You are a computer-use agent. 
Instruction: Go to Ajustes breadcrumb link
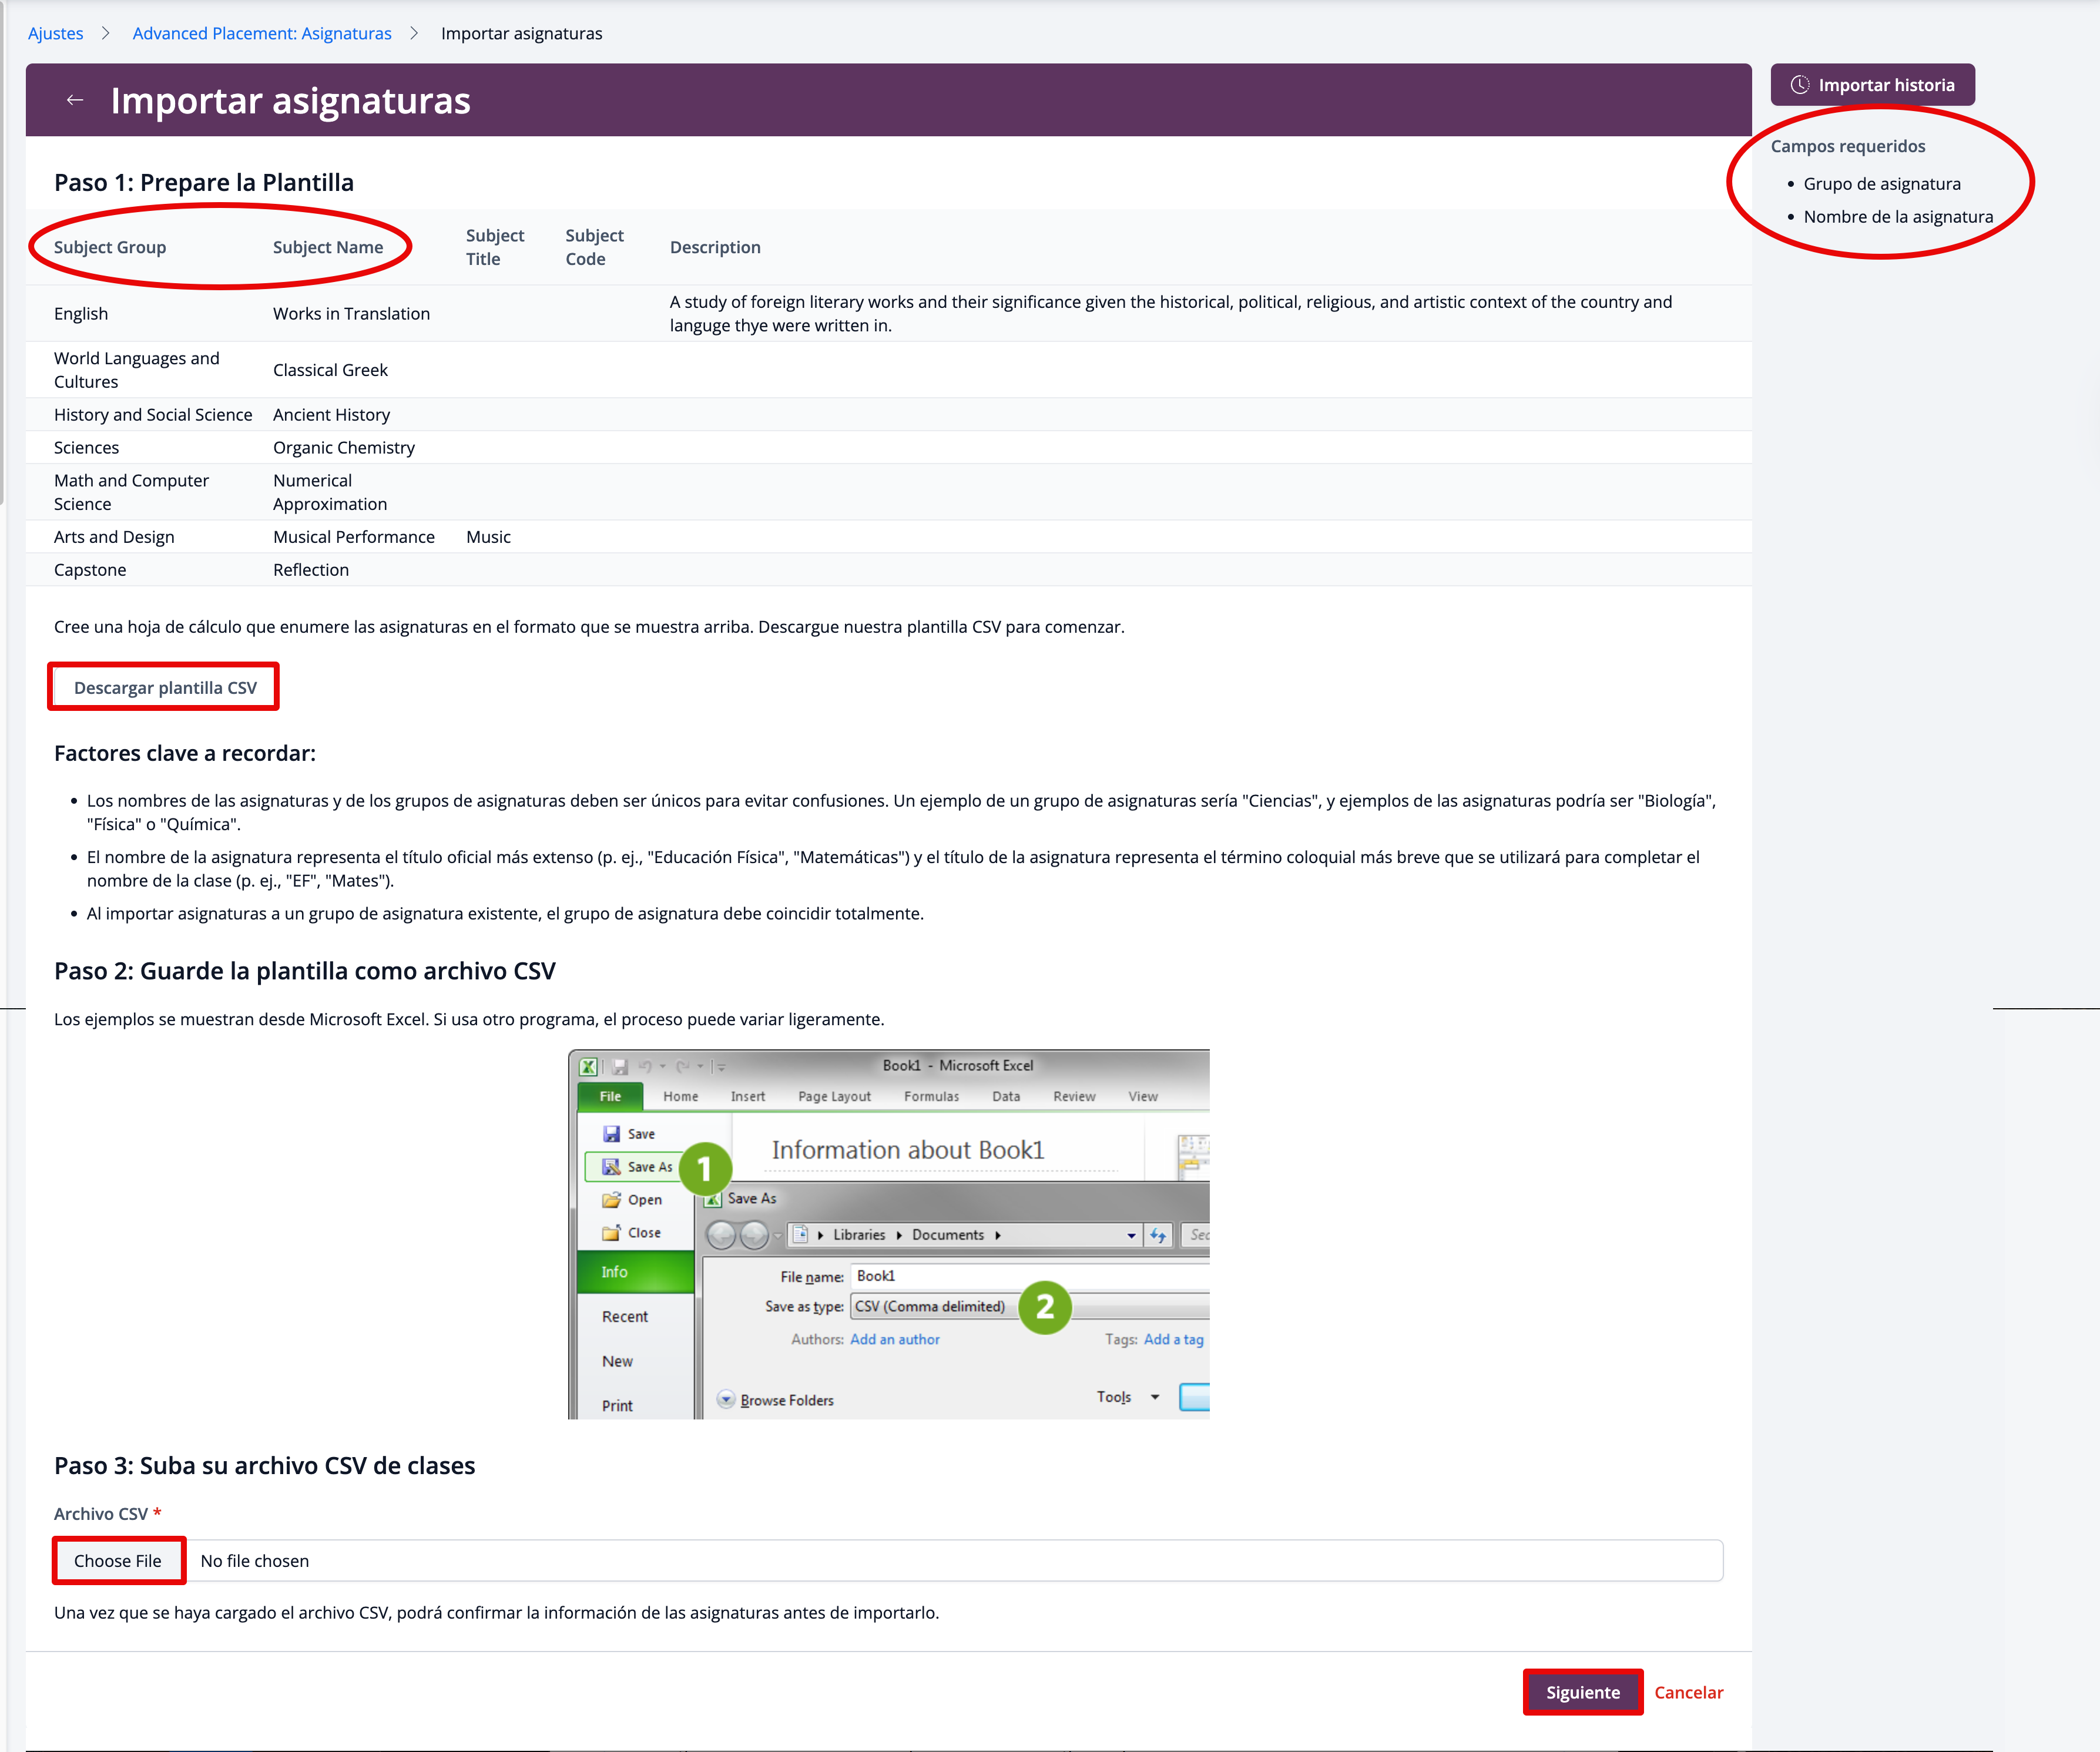55,33
